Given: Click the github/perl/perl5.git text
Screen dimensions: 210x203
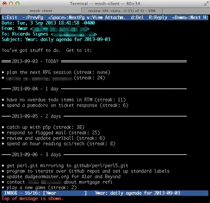Looking at the screenshot, I should pyautogui.click(x=101, y=166).
